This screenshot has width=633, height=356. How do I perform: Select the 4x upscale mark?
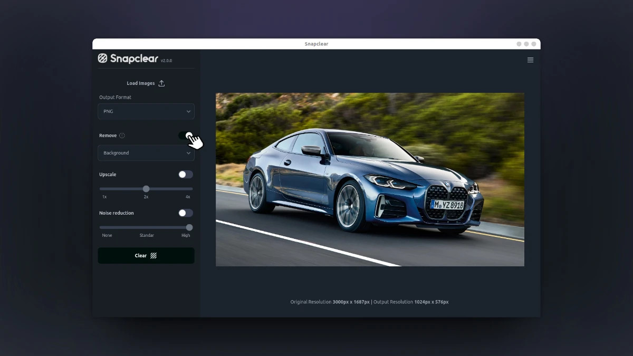(x=188, y=197)
